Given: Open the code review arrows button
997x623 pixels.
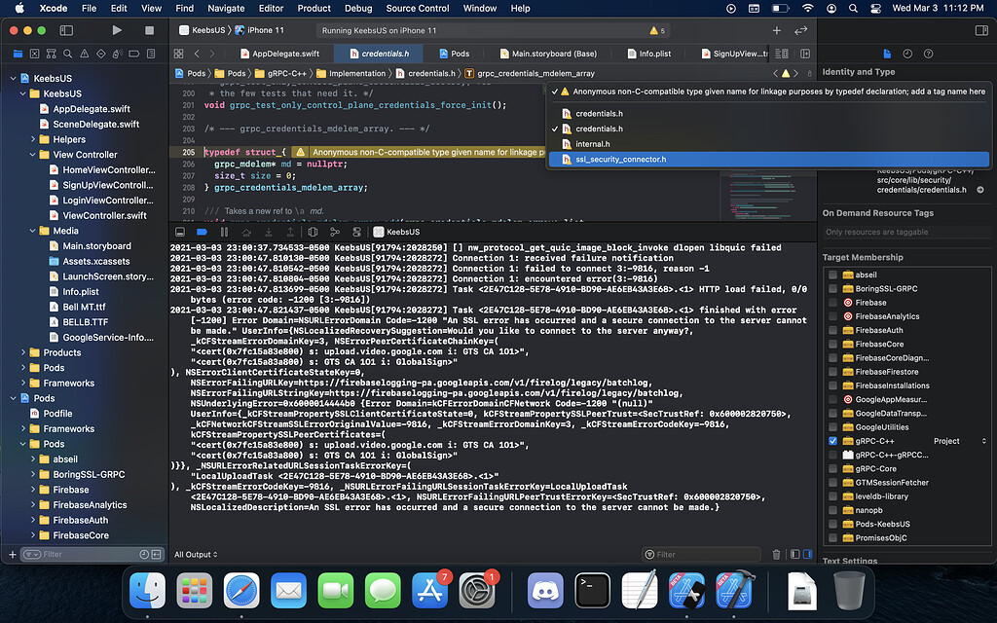Looking at the screenshot, I should pyautogui.click(x=800, y=30).
